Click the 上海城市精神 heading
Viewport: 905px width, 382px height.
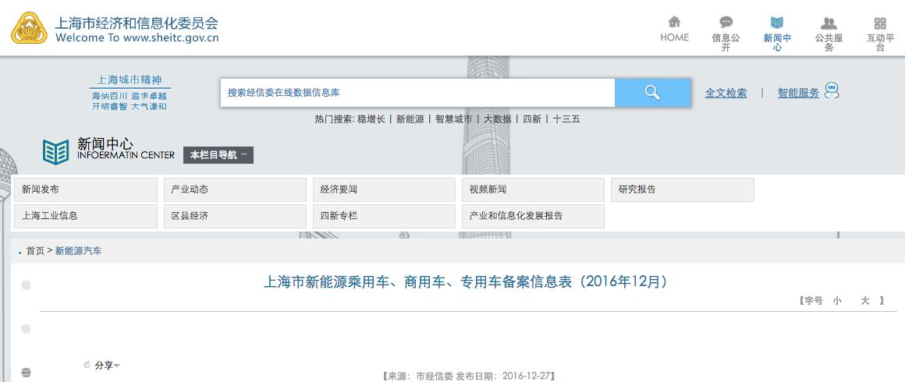click(x=130, y=80)
